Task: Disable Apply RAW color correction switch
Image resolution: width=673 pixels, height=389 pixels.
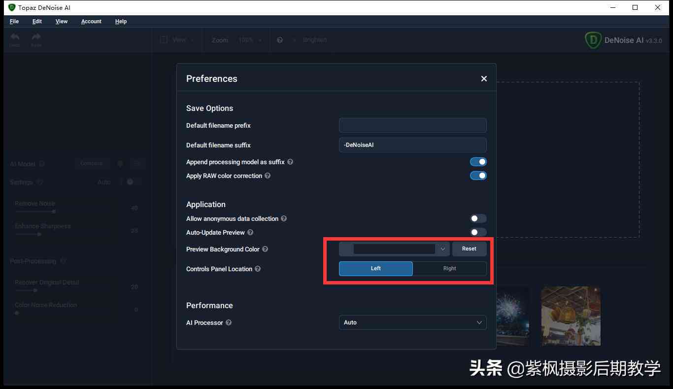Action: (x=478, y=176)
